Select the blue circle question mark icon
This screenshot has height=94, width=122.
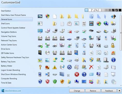tap(84, 74)
